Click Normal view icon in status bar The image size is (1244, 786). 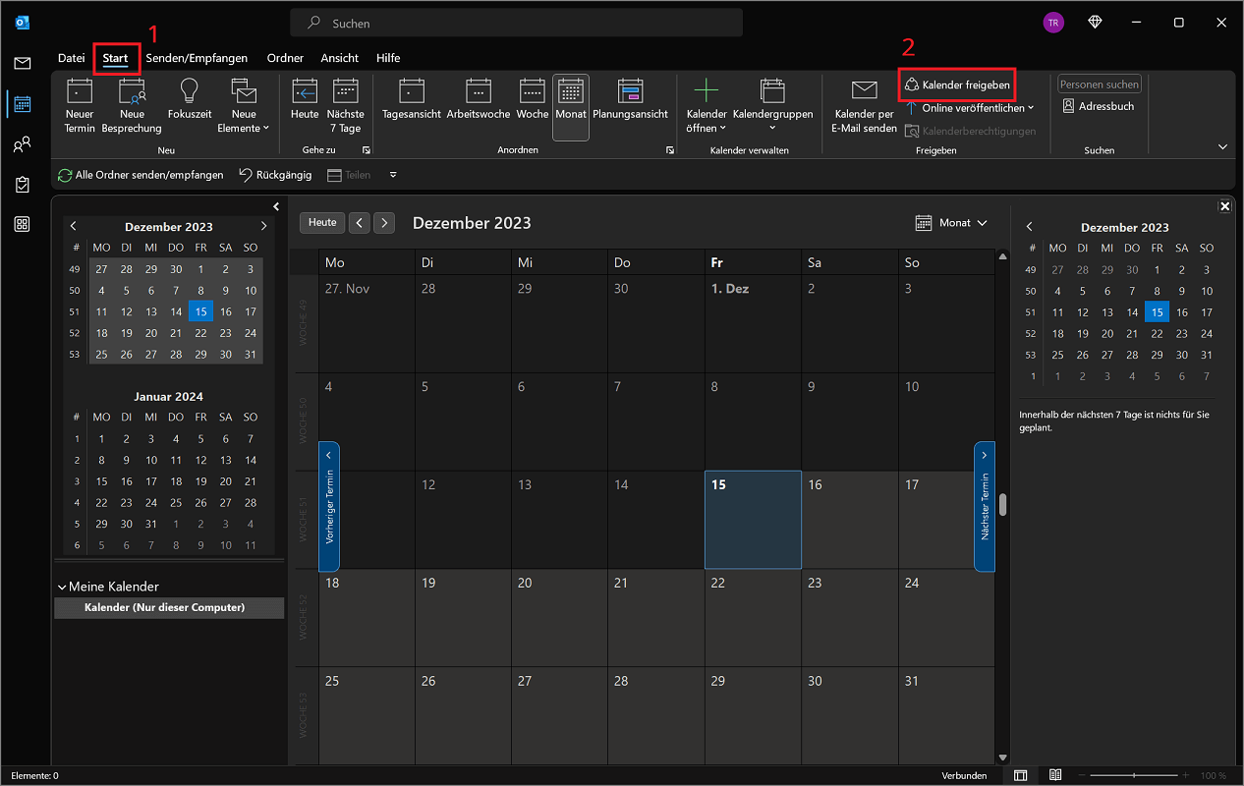click(1021, 776)
